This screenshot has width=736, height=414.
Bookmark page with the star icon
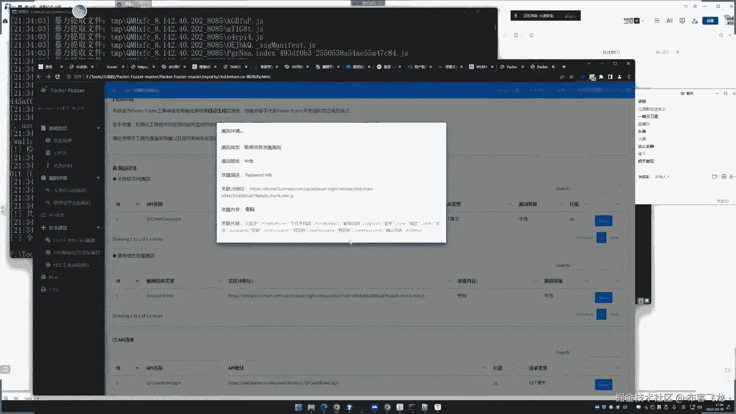pyautogui.click(x=571, y=77)
